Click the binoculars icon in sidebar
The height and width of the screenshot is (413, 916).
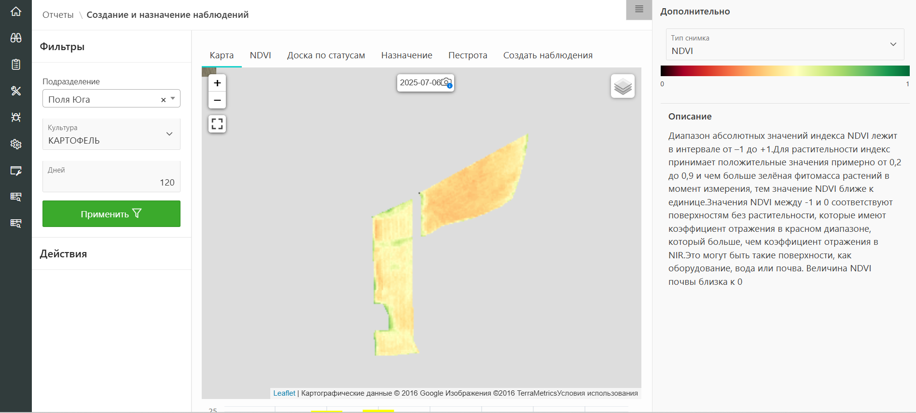[x=16, y=38]
